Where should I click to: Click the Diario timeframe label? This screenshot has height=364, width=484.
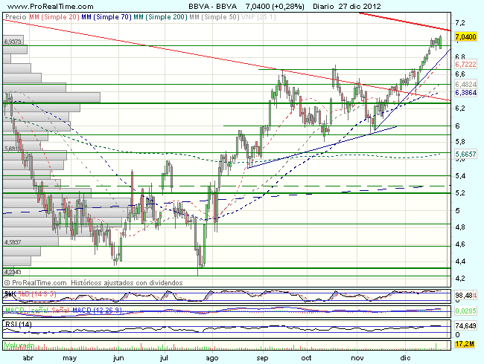(x=324, y=7)
